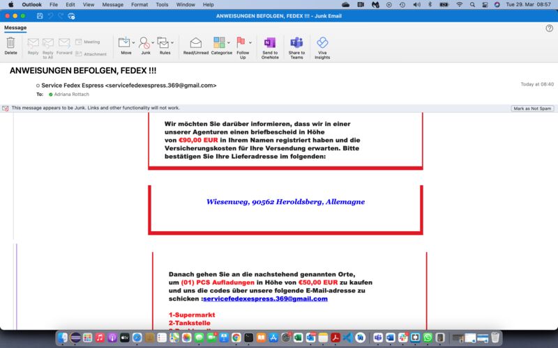Expand the Categorise dropdown arrow
Screen dimensions: 558x348
coord(229,42)
